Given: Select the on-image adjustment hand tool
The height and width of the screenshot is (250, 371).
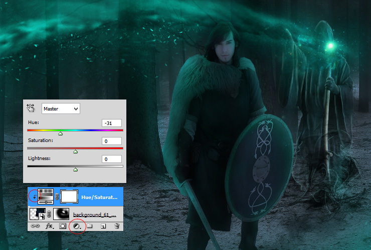Looking at the screenshot, I should coord(31,108).
